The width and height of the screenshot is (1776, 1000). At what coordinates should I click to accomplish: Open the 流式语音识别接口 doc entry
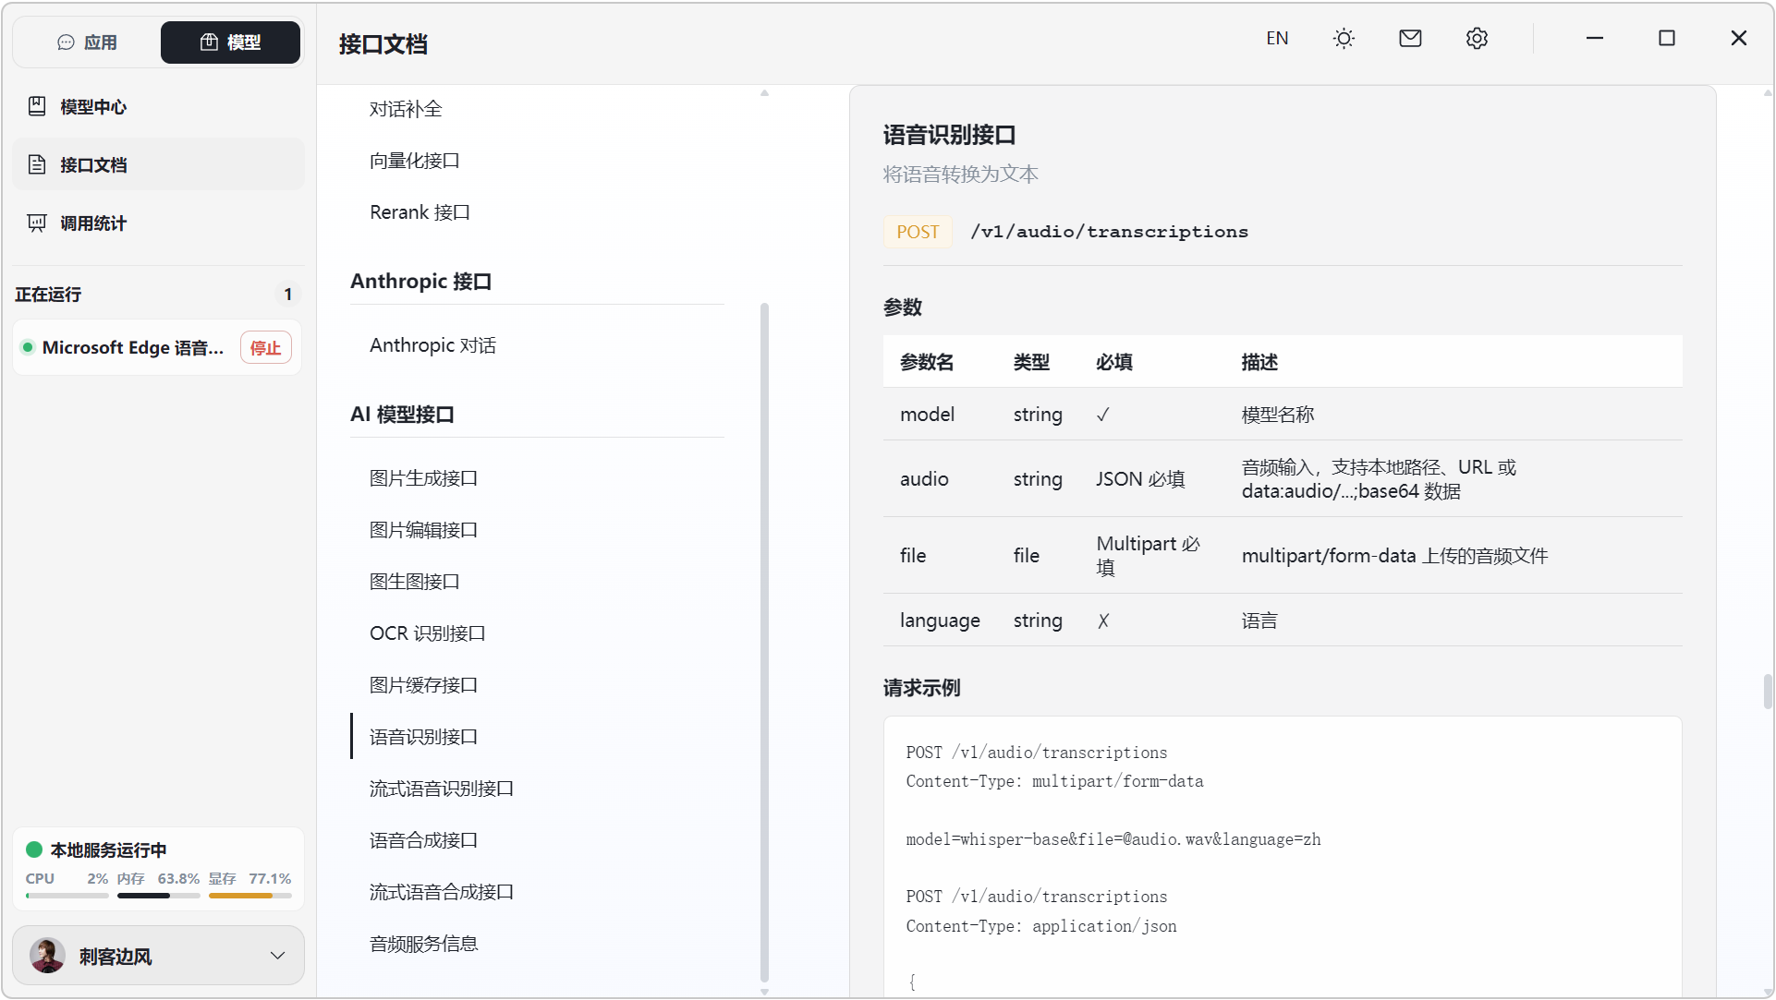coord(442,789)
